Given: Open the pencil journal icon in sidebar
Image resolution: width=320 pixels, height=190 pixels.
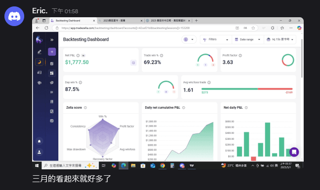Looking at the screenshot, I should point(40,52).
